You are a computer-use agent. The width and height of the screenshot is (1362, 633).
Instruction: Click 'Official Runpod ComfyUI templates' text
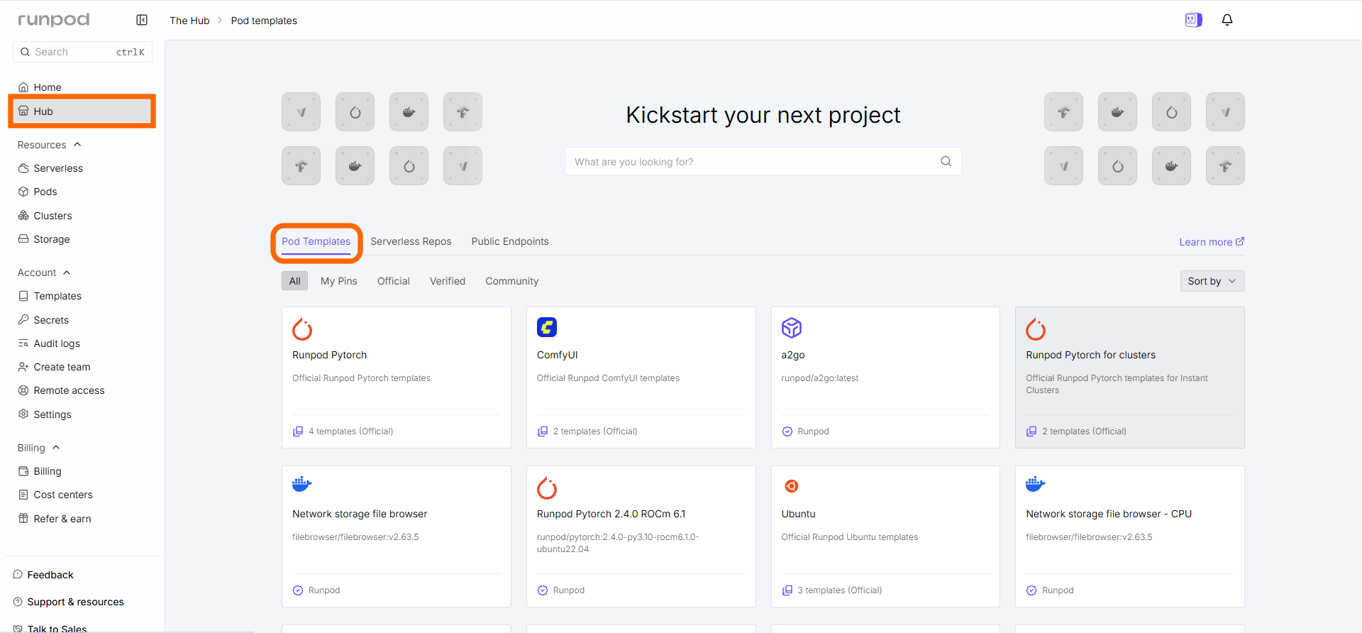pyautogui.click(x=608, y=378)
